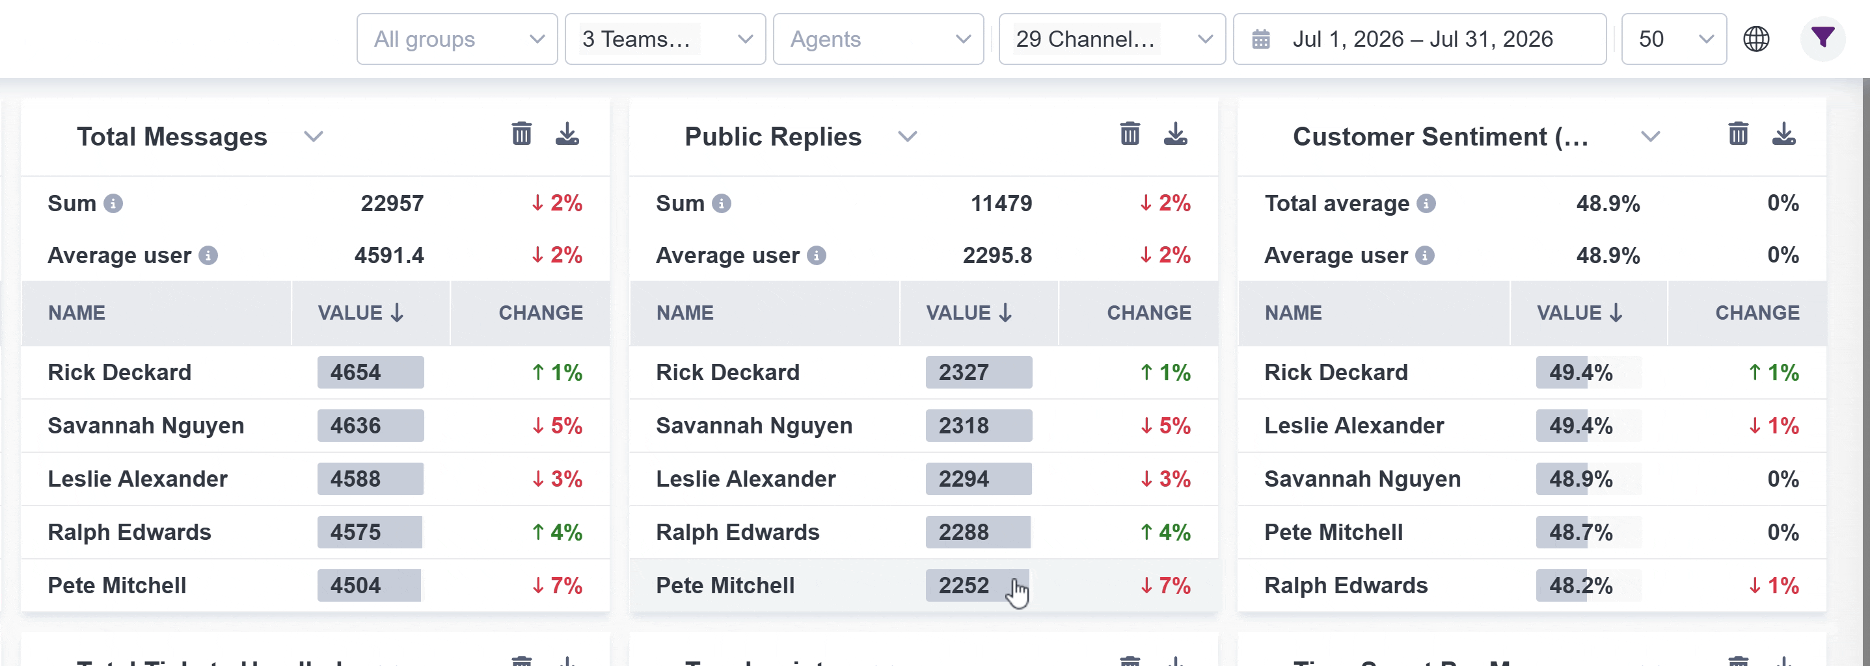Sort Customer Sentiment by NAME column
The image size is (1870, 666).
(1374, 313)
